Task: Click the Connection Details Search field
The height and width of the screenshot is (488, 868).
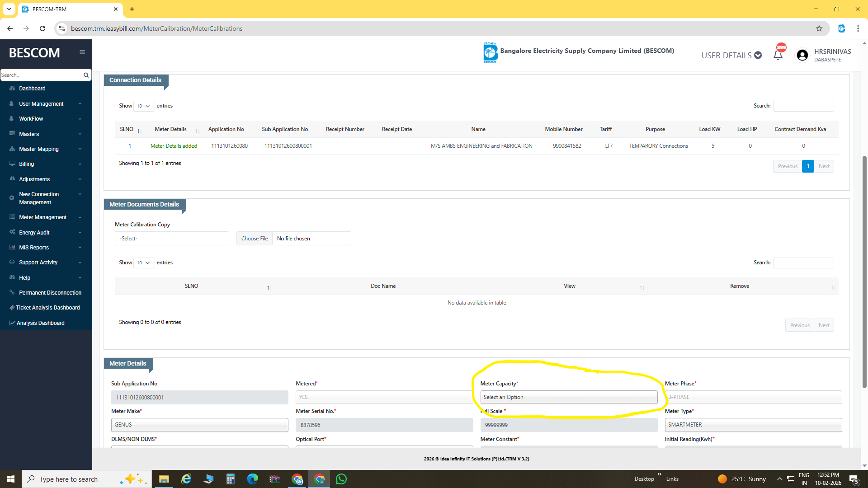Action: pos(803,106)
